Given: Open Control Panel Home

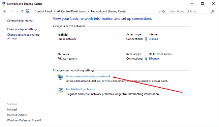Looking at the screenshot, I should (x=20, y=21).
